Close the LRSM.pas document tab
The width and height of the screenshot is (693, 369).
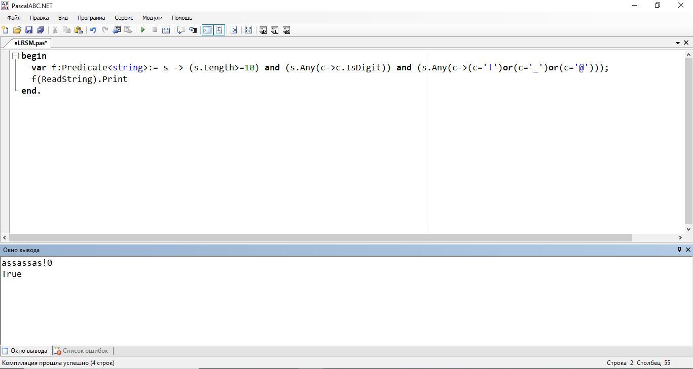[x=686, y=43]
